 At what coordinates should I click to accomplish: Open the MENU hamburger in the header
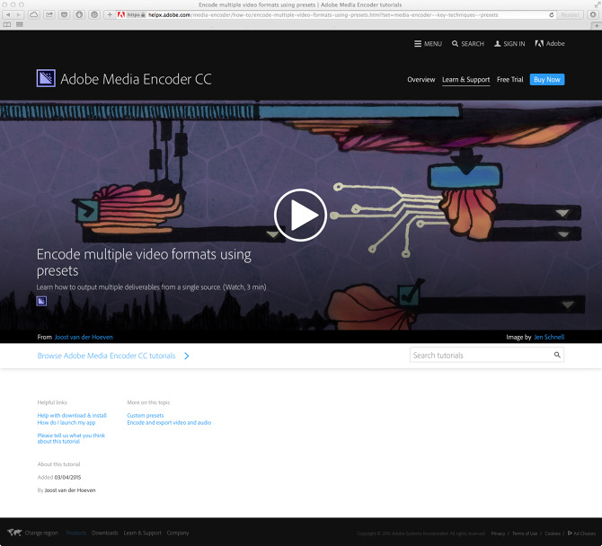click(428, 44)
